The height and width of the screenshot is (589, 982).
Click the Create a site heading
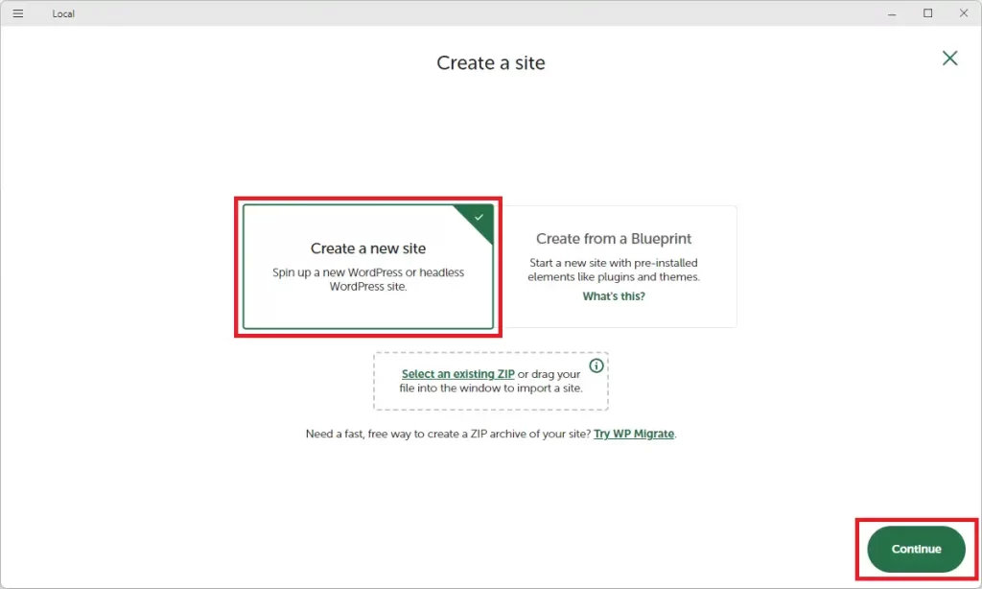coord(490,63)
